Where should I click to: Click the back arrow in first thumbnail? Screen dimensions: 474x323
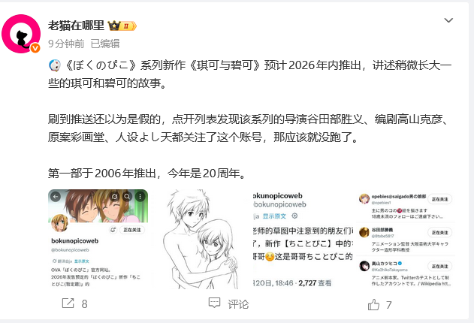point(56,197)
